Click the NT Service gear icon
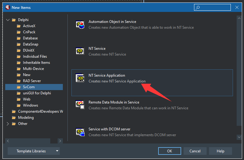Image resolution: width=244 pixels, height=160 pixels. 80,51
